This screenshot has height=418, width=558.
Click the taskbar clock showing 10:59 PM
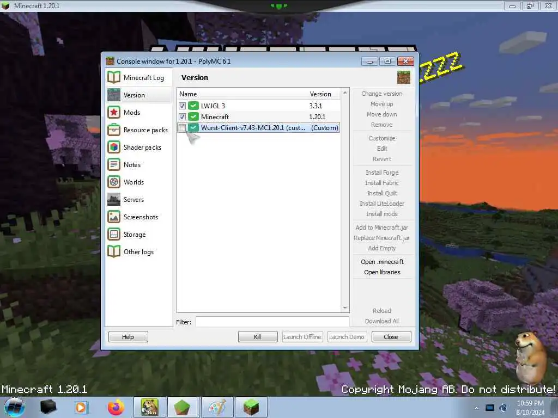[x=530, y=403]
